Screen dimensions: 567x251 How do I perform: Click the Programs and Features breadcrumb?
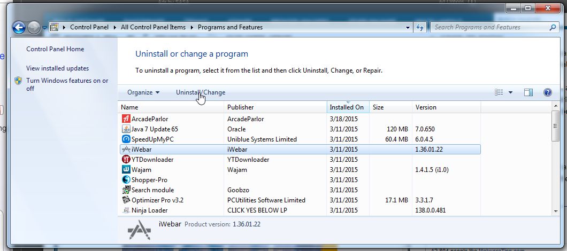click(230, 27)
